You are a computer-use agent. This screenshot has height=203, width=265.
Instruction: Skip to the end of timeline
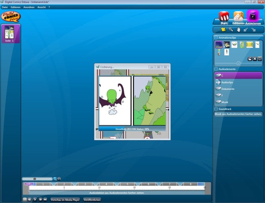click(45, 200)
